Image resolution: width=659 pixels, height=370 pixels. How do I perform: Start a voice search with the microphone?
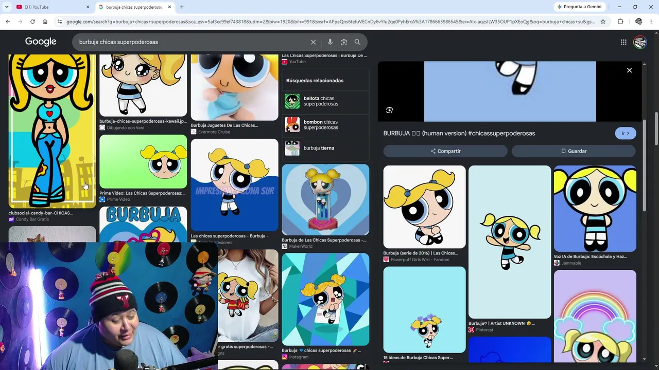pos(330,42)
